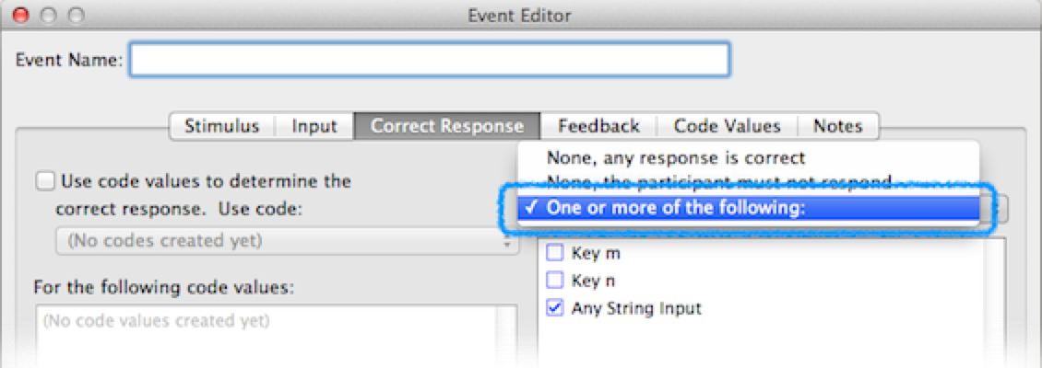Viewport: 1042px width, 368px height.
Task: Tick the Key n checkbox
Action: [555, 279]
